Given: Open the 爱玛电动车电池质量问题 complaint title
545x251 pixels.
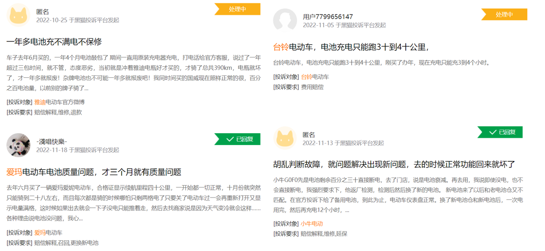Looking at the screenshot, I should 94,172.
